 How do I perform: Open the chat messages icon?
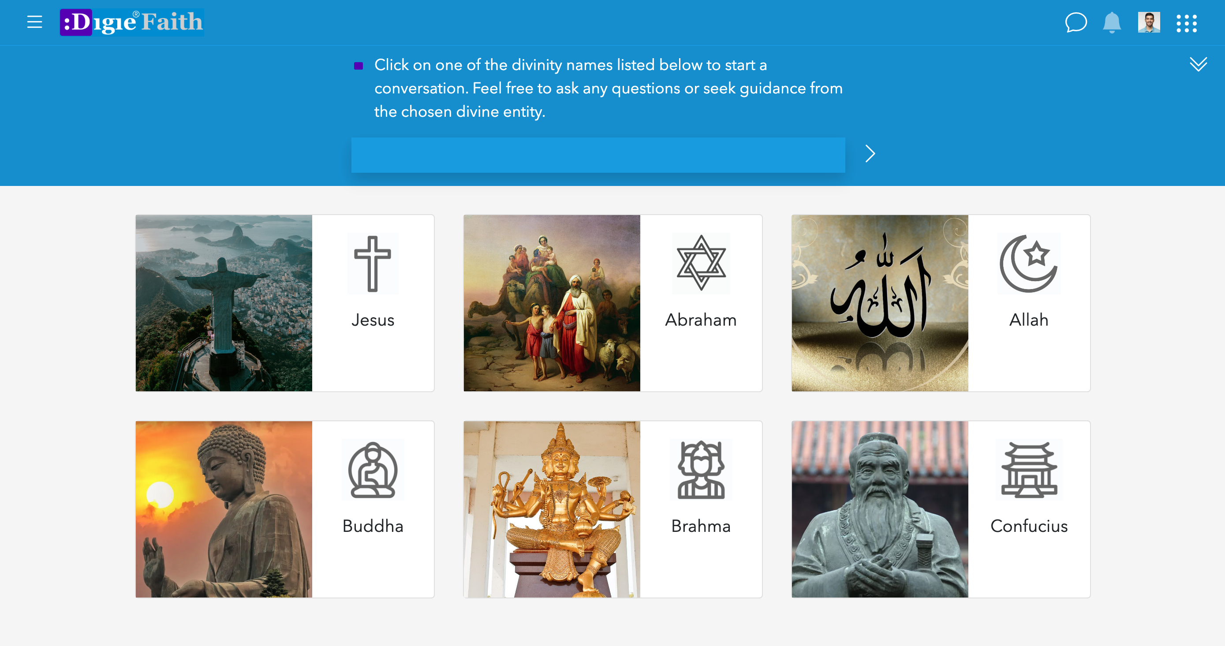pyautogui.click(x=1075, y=22)
